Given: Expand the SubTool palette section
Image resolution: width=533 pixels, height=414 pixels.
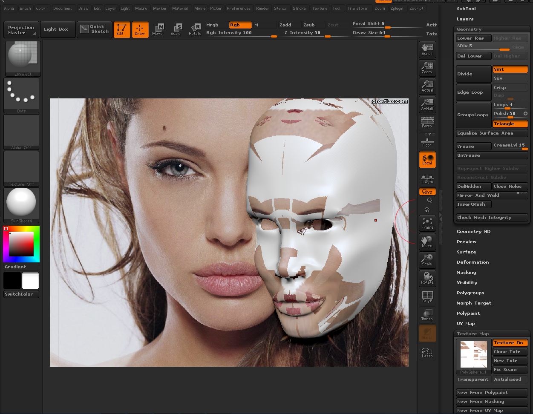Looking at the screenshot, I should tap(466, 9).
